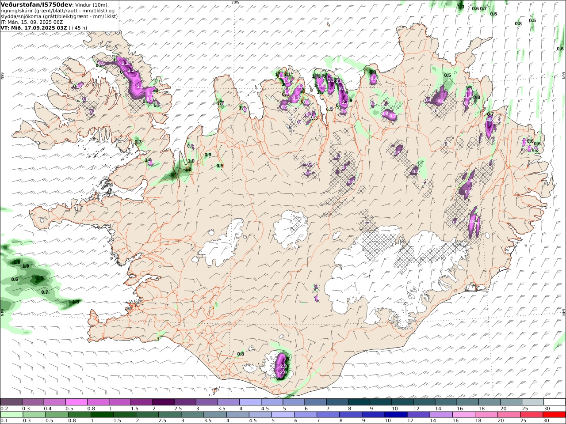Viewport: 566px width, 424px height.
Task: Click the '0.1' label in the rain legend row
Action: click(4, 421)
